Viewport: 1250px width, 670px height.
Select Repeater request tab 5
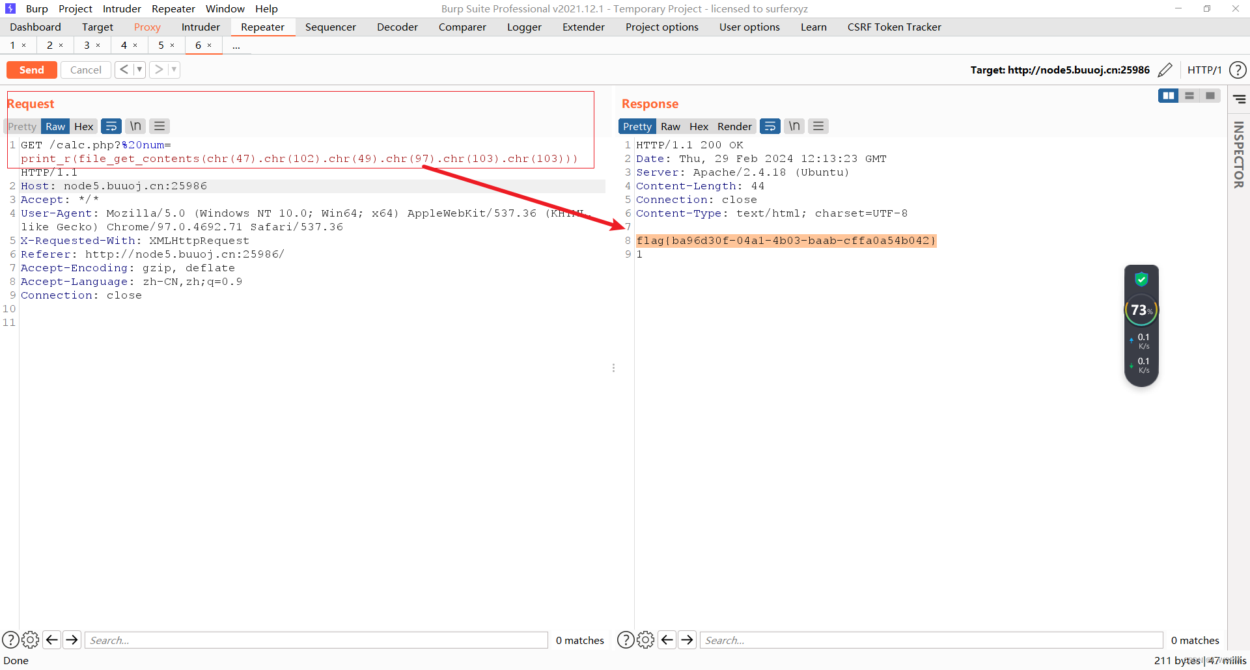point(161,45)
